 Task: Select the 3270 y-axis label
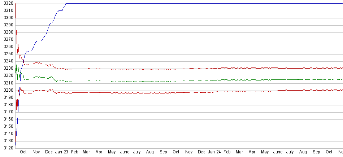tap(8, 40)
